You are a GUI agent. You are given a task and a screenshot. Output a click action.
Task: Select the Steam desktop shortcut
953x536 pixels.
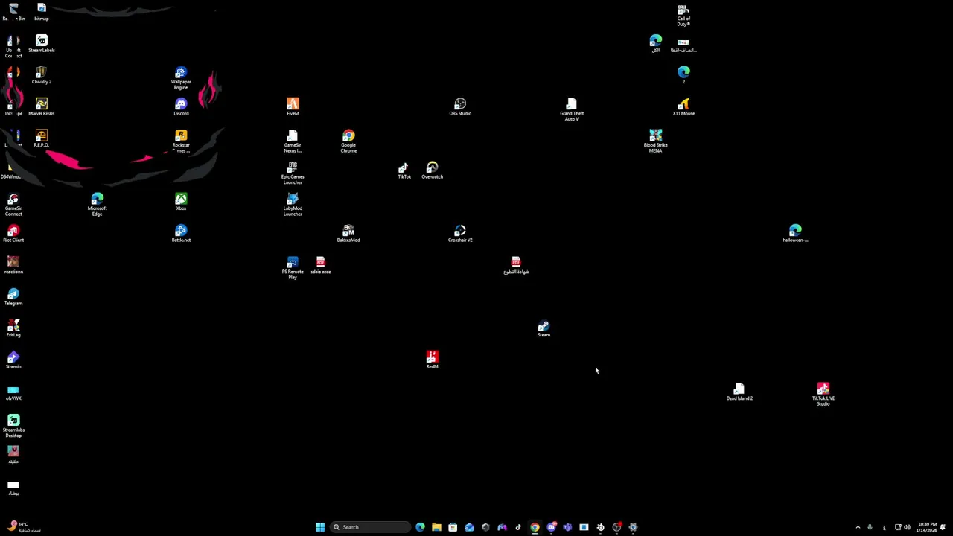tap(544, 328)
